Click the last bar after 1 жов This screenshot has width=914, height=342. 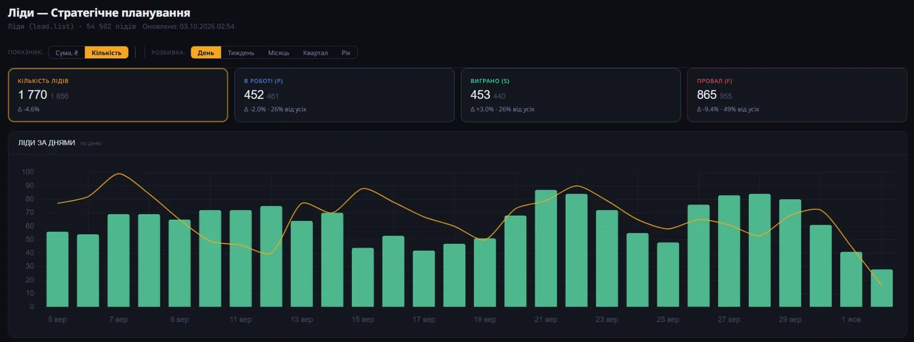pos(882,288)
